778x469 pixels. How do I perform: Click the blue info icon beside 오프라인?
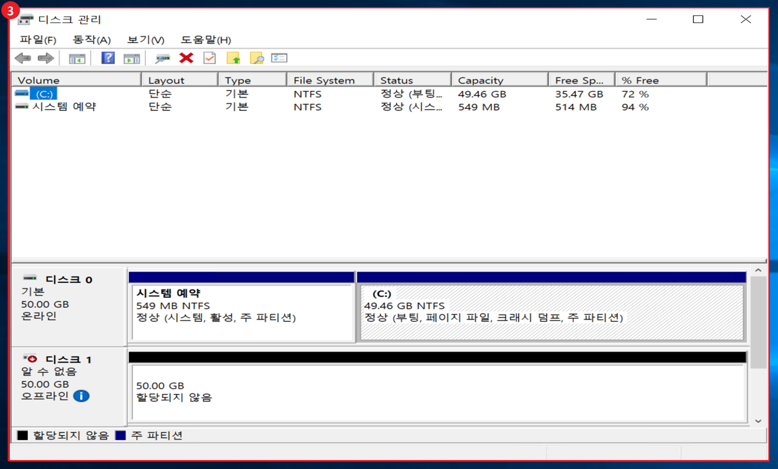(81, 396)
